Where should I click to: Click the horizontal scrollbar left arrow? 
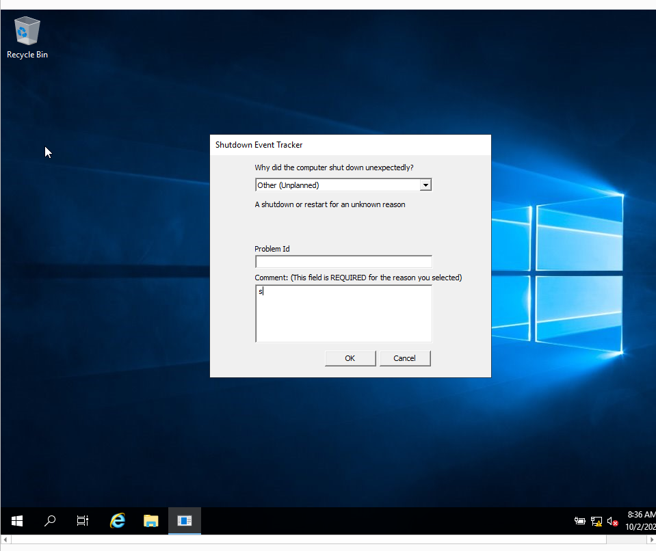click(x=5, y=539)
